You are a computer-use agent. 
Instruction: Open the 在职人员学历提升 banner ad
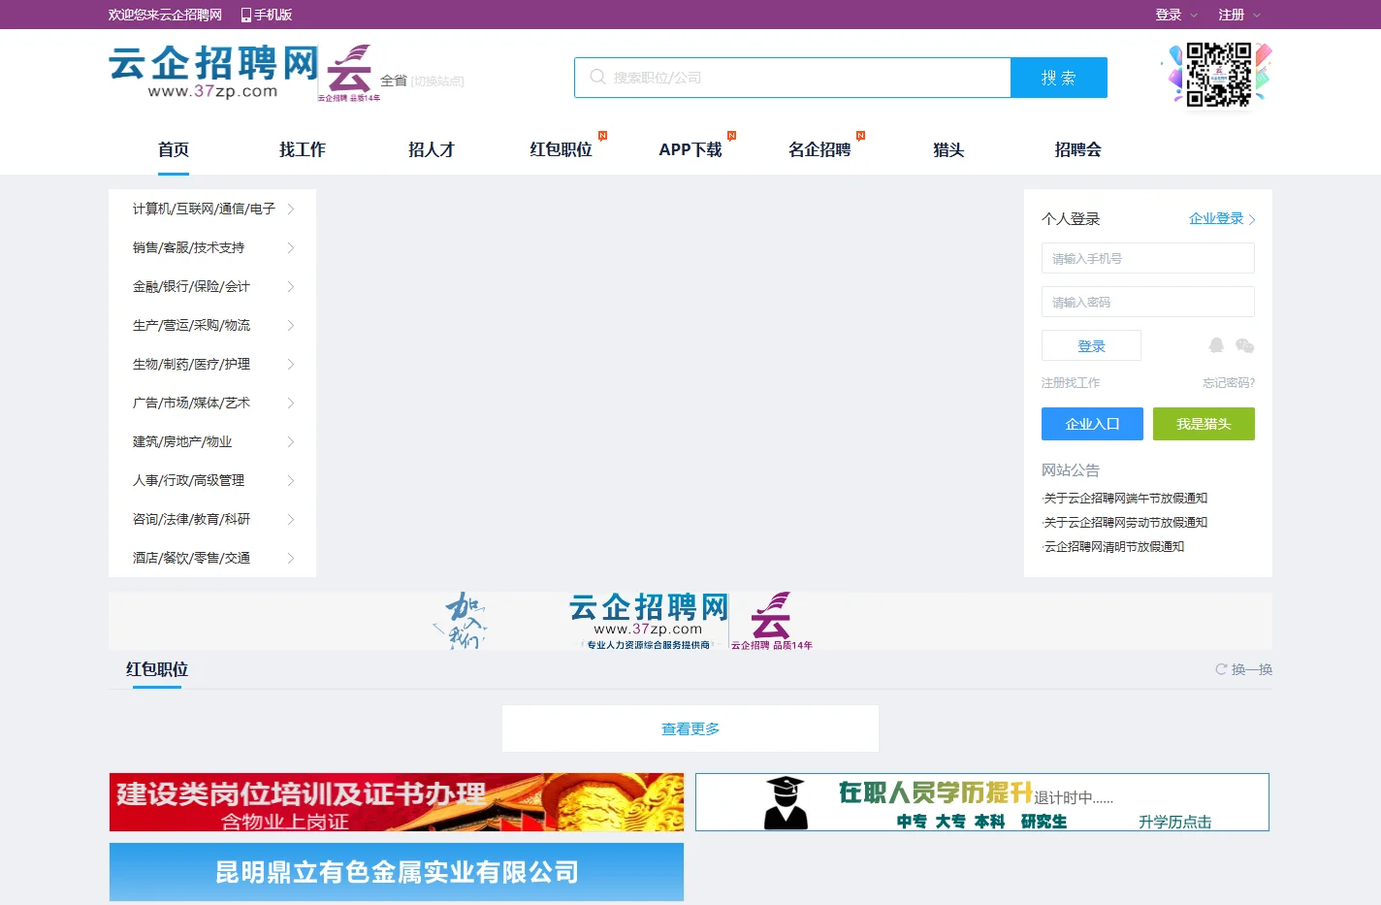(x=982, y=802)
